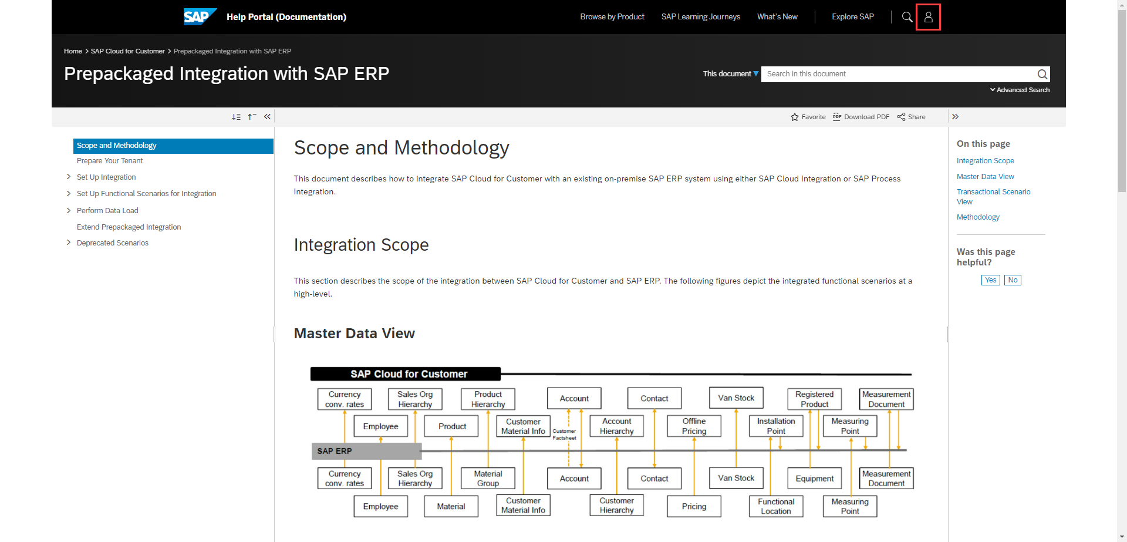
Task: Click the right panel resize handle
Action: (948, 334)
